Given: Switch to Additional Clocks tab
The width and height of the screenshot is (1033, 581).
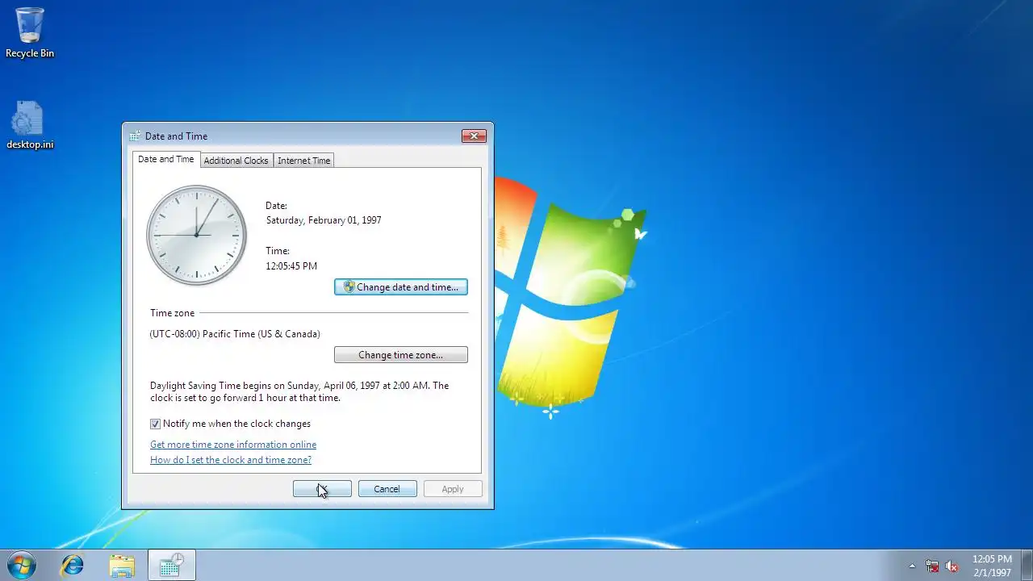Looking at the screenshot, I should coord(236,161).
